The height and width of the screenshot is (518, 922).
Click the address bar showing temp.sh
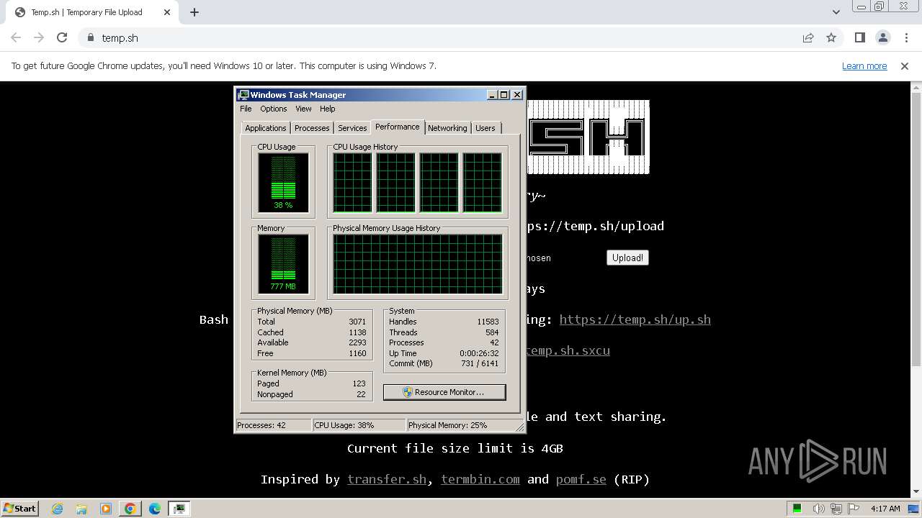pos(439,37)
